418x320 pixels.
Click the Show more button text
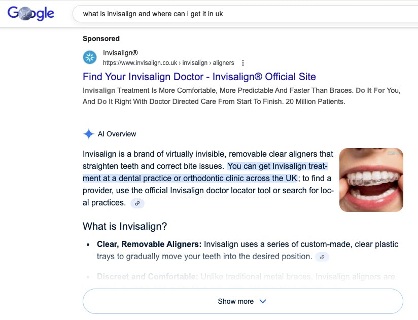coord(235,301)
